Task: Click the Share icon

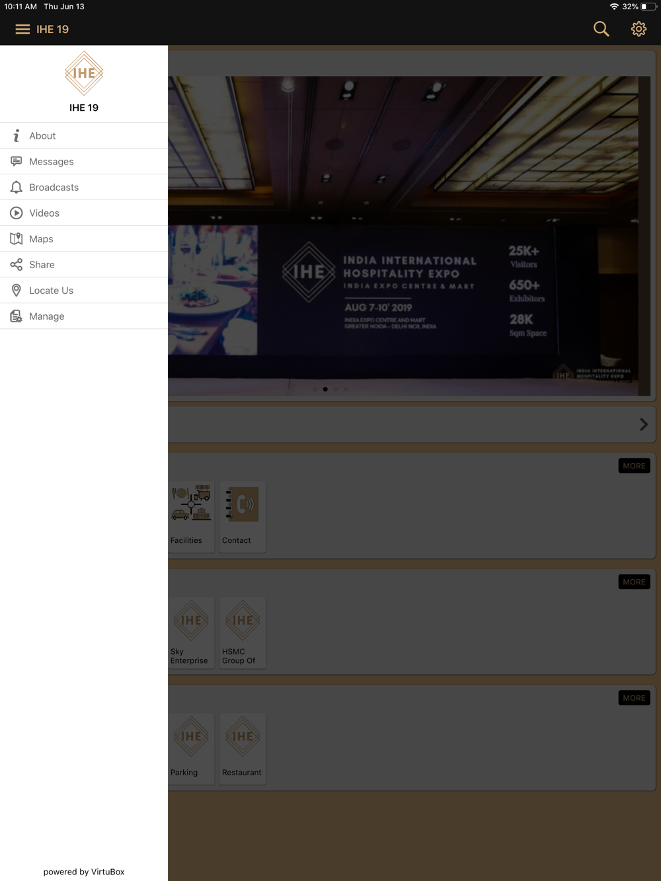Action: coord(17,264)
